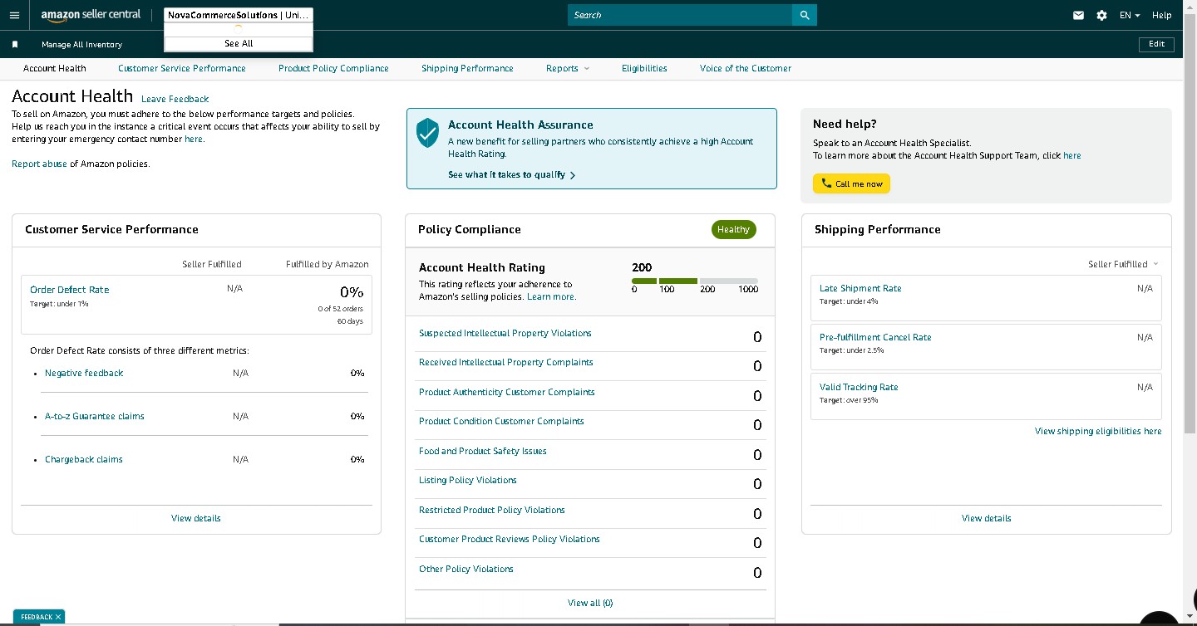Open the Negative feedback metric link

[84, 373]
